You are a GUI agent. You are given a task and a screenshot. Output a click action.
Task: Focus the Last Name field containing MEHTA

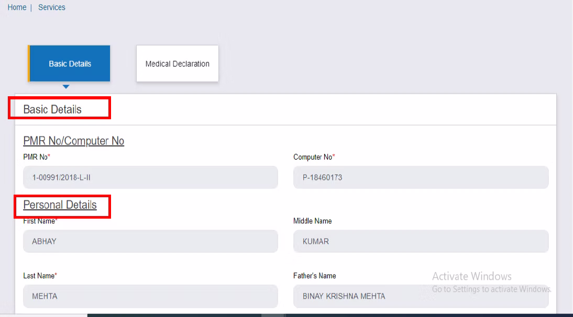coord(150,296)
